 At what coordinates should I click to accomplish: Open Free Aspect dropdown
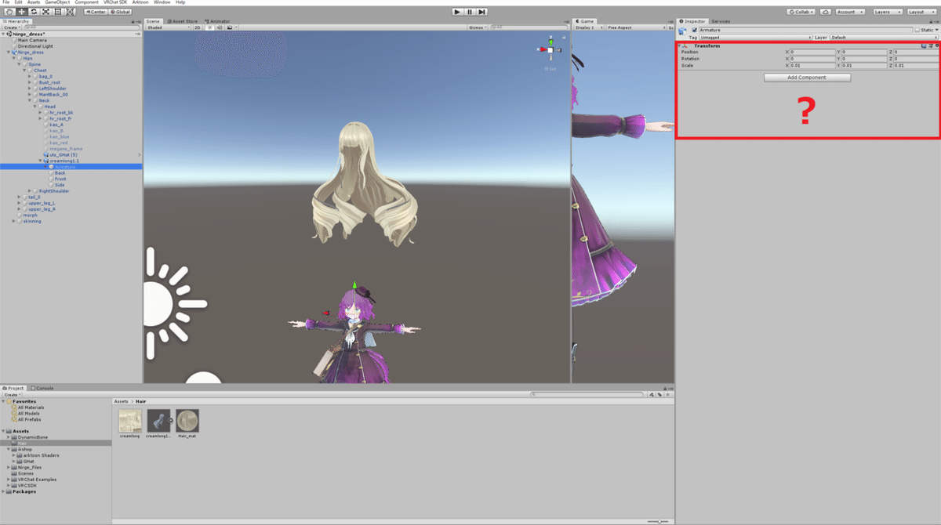click(636, 27)
